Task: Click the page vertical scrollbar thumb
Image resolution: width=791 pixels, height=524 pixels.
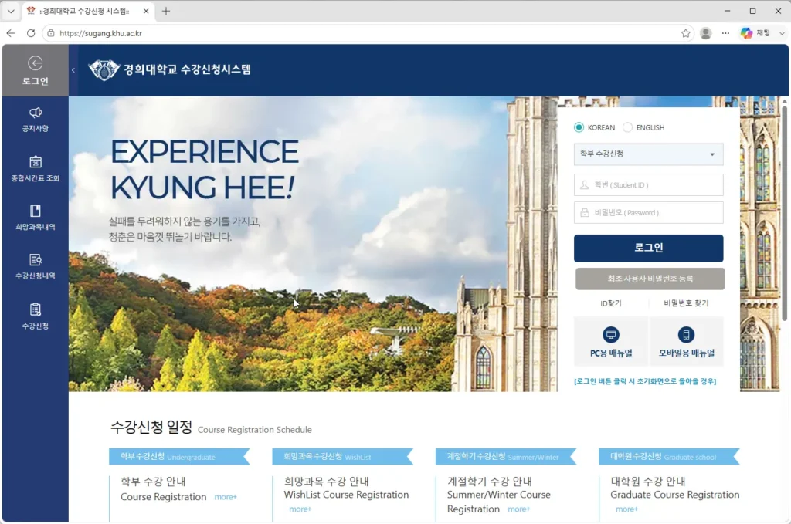Action: [x=785, y=213]
